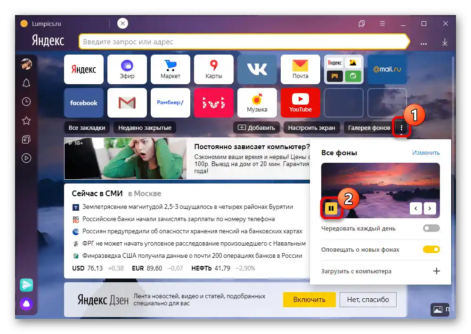The width and height of the screenshot is (471, 334).
Task: Open the Рамблер tile
Action: point(171,103)
